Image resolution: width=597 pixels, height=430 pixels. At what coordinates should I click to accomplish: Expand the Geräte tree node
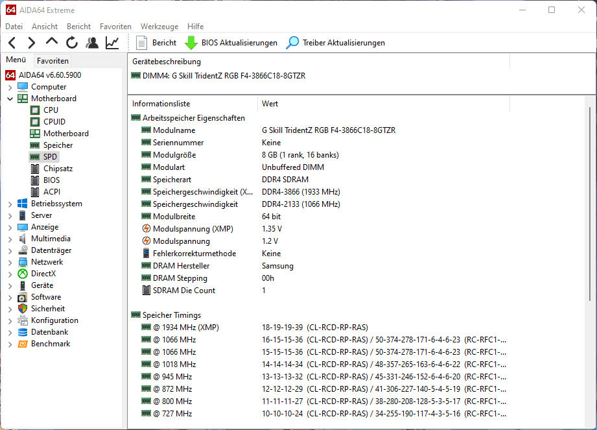[10, 285]
